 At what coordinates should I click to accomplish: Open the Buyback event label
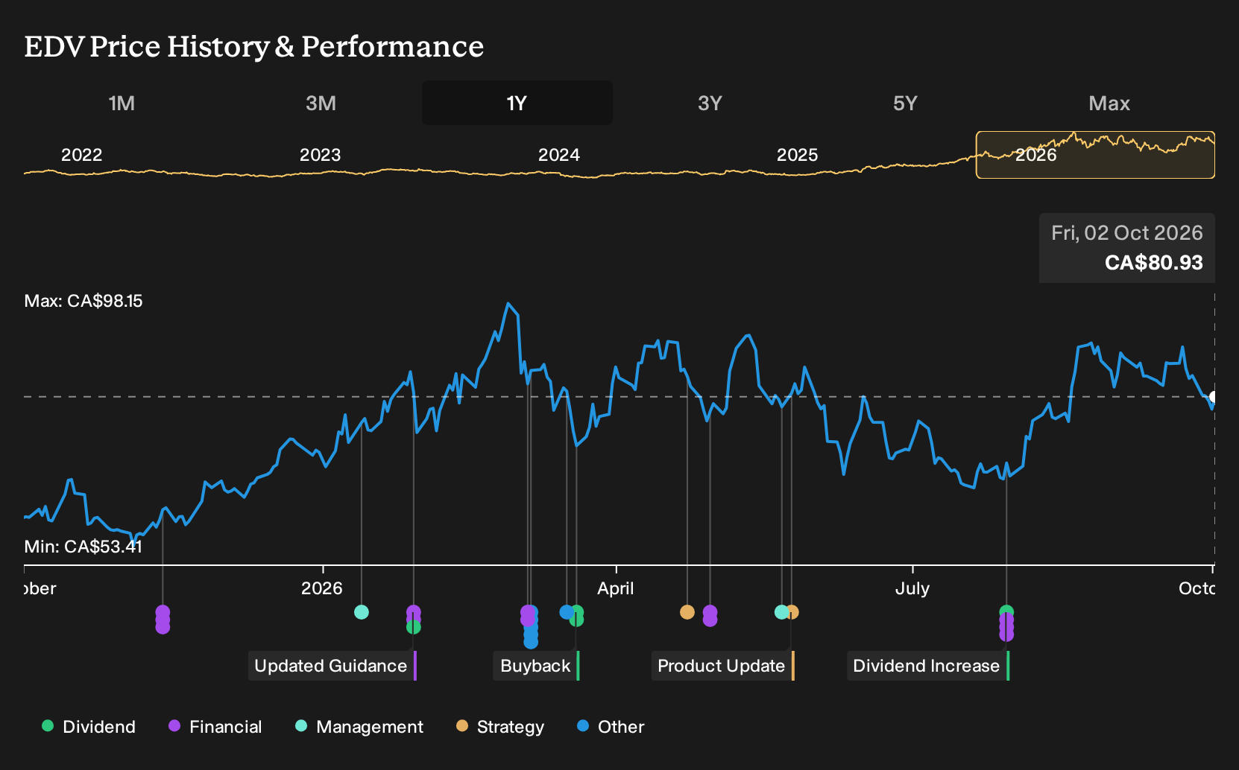click(535, 666)
